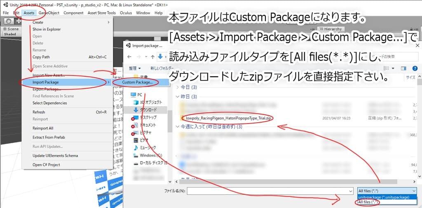
Task: Select ピクチャ in navigation pane
Action: pos(145,133)
